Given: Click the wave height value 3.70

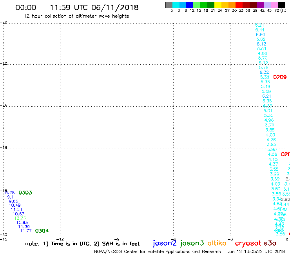Looking at the screenshot, I should tap(270, 125).
